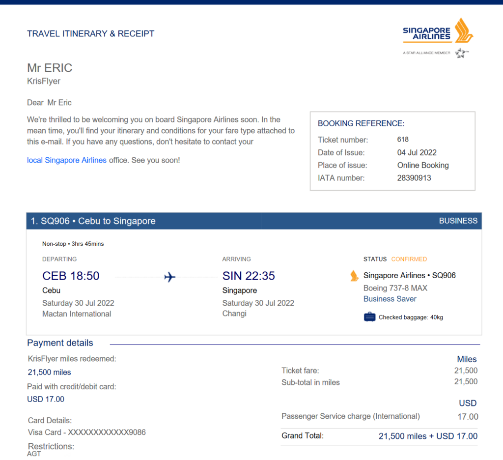
Task: Click the Payment details heading
Action: pyautogui.click(x=60, y=343)
